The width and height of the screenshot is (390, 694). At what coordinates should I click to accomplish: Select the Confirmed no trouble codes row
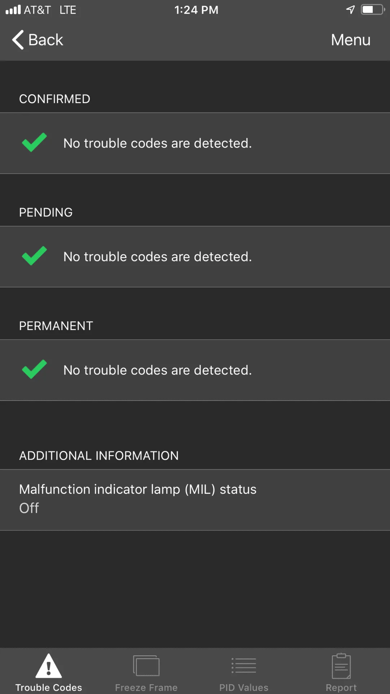(x=195, y=143)
